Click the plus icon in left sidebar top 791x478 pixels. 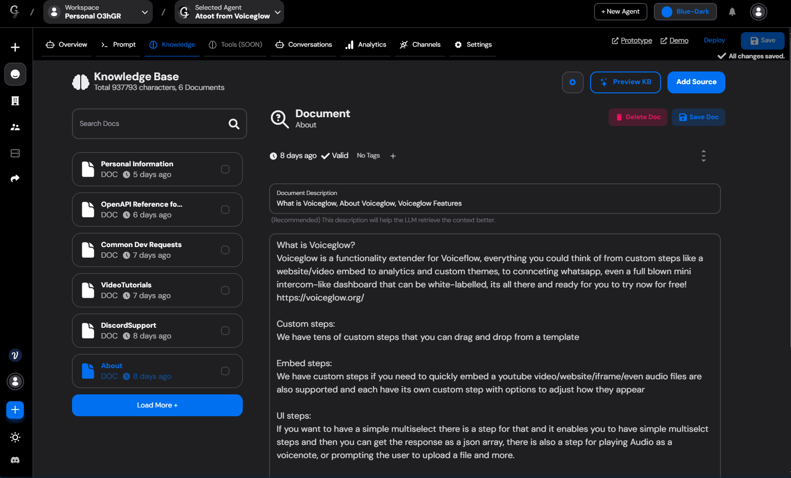(x=15, y=47)
